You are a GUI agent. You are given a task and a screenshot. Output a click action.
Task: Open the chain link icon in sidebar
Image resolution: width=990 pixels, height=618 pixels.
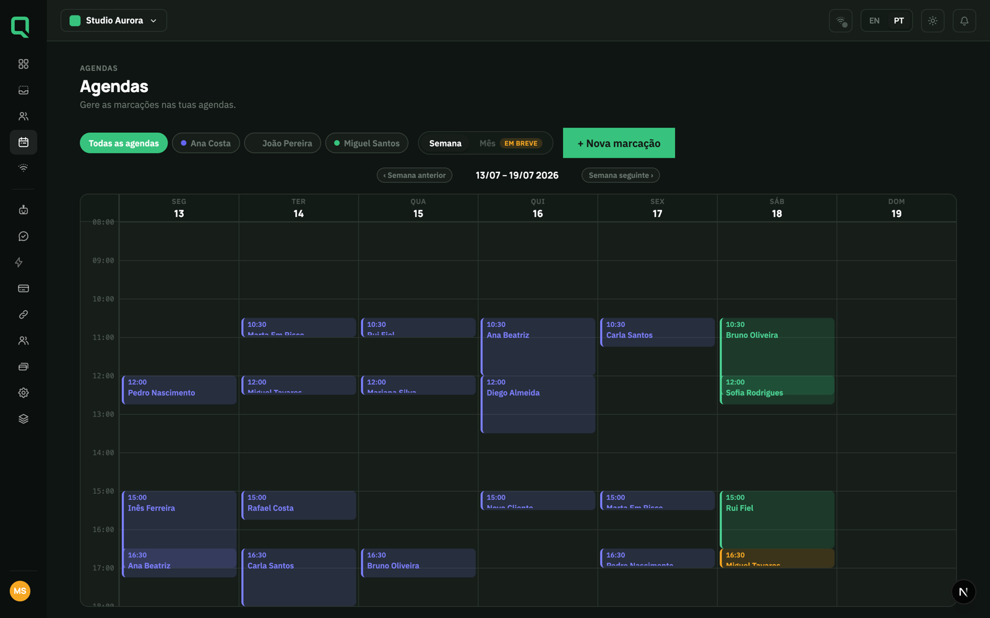[x=24, y=315]
